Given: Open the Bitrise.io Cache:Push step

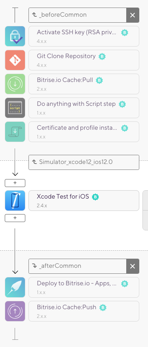Looking at the screenshot, I should 84,311.
